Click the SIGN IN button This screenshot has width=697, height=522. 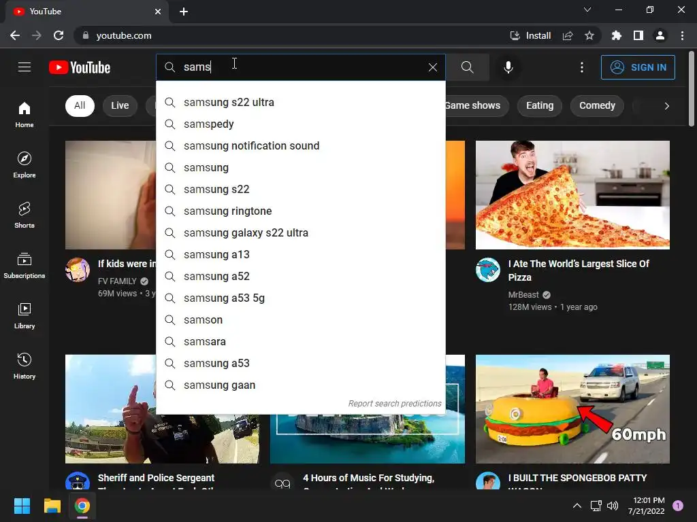pos(638,67)
